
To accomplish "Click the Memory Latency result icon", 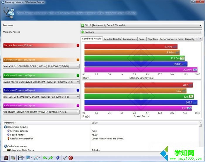I will (8, 131).
